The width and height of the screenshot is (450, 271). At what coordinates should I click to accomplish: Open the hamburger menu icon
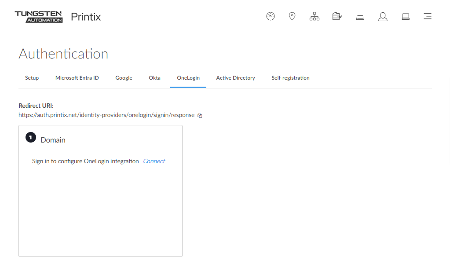point(427,17)
